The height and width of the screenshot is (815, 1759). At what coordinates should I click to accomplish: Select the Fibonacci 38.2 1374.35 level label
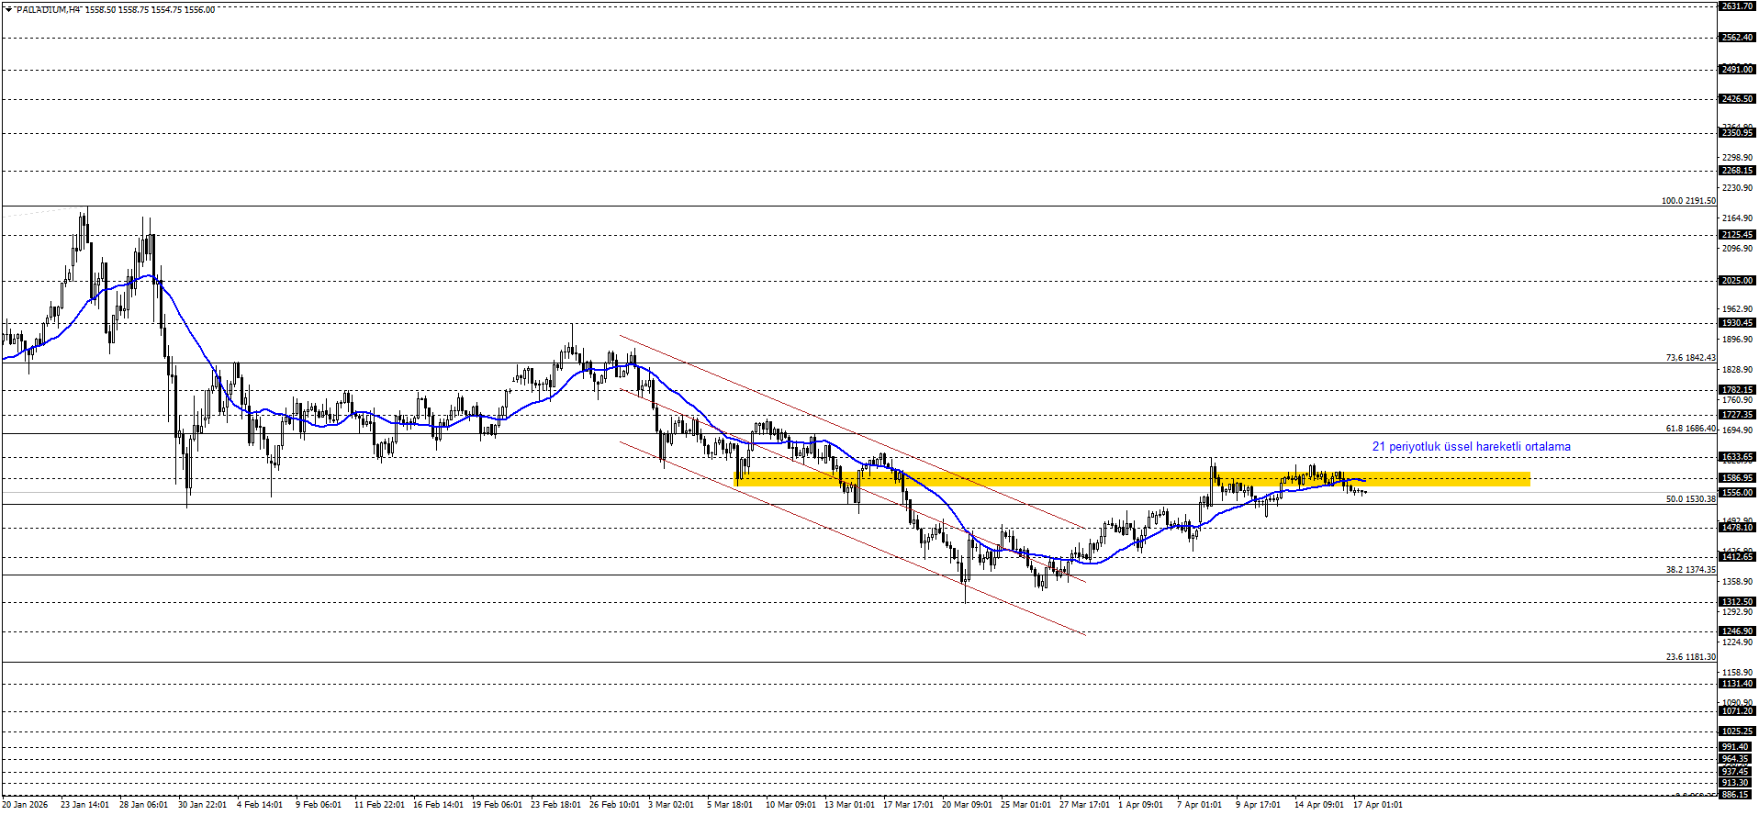(x=1690, y=570)
